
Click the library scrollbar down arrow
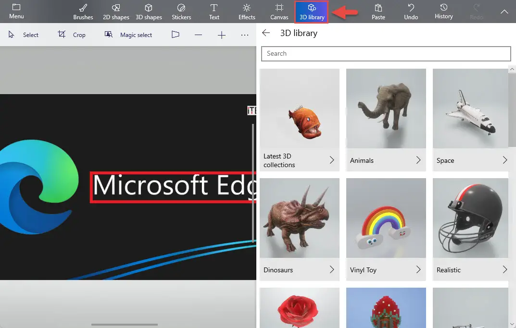(x=512, y=324)
